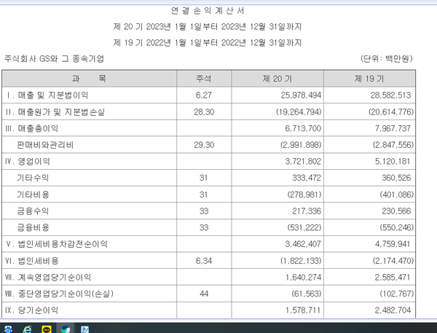437x333 pixels.
Task: Click the (20,614,776) cost value
Action: pos(391,112)
